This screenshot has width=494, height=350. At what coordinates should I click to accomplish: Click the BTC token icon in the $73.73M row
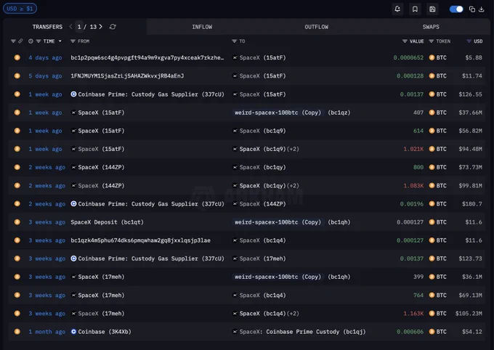(432, 167)
